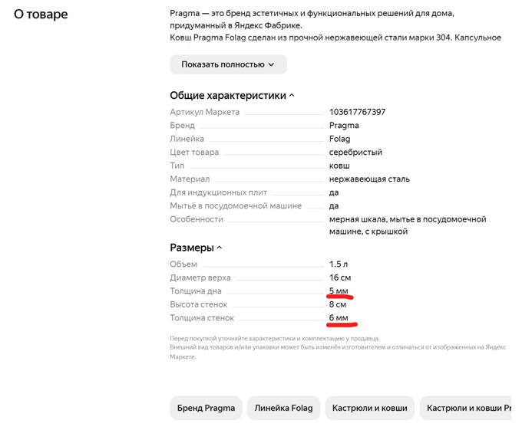Click the "1.5 л" volume value
The height and width of the screenshot is (427, 522).
coord(339,264)
